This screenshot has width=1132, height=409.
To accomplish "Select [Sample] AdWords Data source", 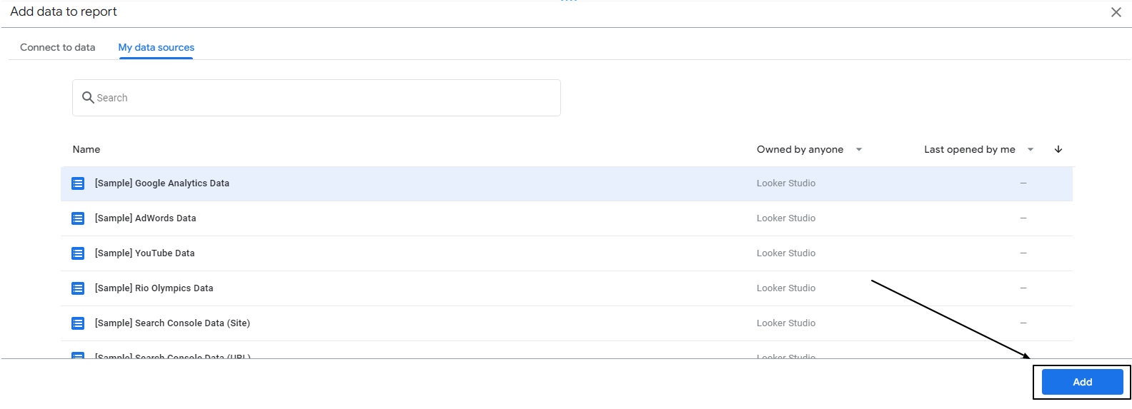I will 567,218.
